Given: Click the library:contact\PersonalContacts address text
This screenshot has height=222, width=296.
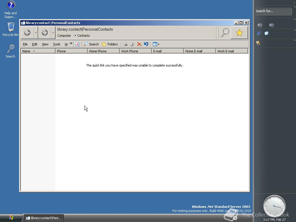Looking at the screenshot, I should coord(85,29).
